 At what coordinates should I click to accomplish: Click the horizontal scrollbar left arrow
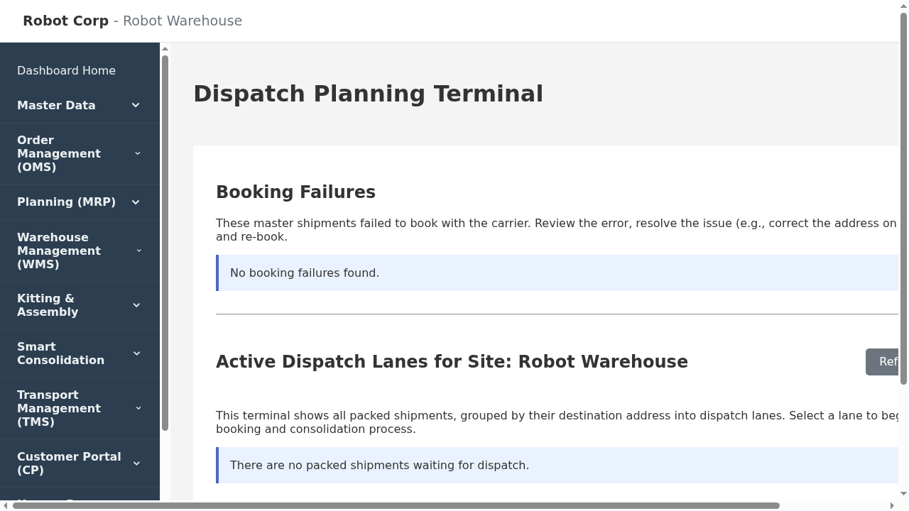(6, 505)
